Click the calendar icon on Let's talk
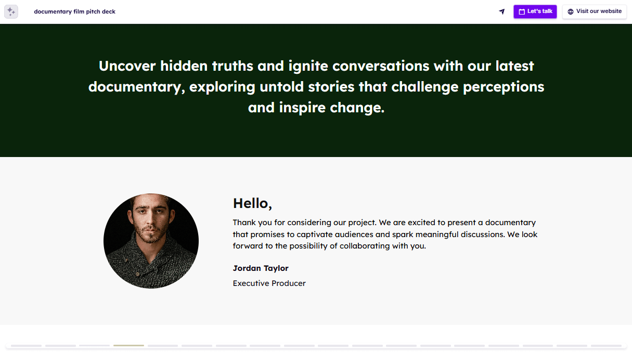This screenshot has height=352, width=632. click(522, 11)
